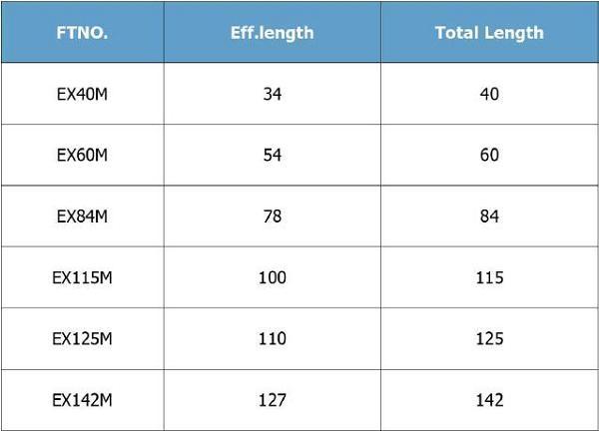599x431 pixels.
Task: Click the Total Length column header
Action: click(x=489, y=33)
